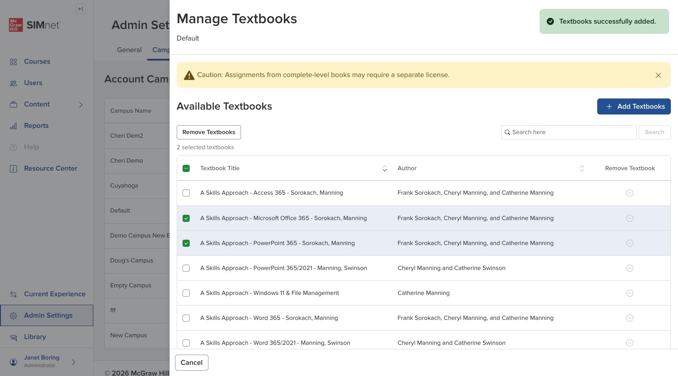Click the magnifier icon in search field
Image resolution: width=678 pixels, height=376 pixels.
tap(507, 132)
